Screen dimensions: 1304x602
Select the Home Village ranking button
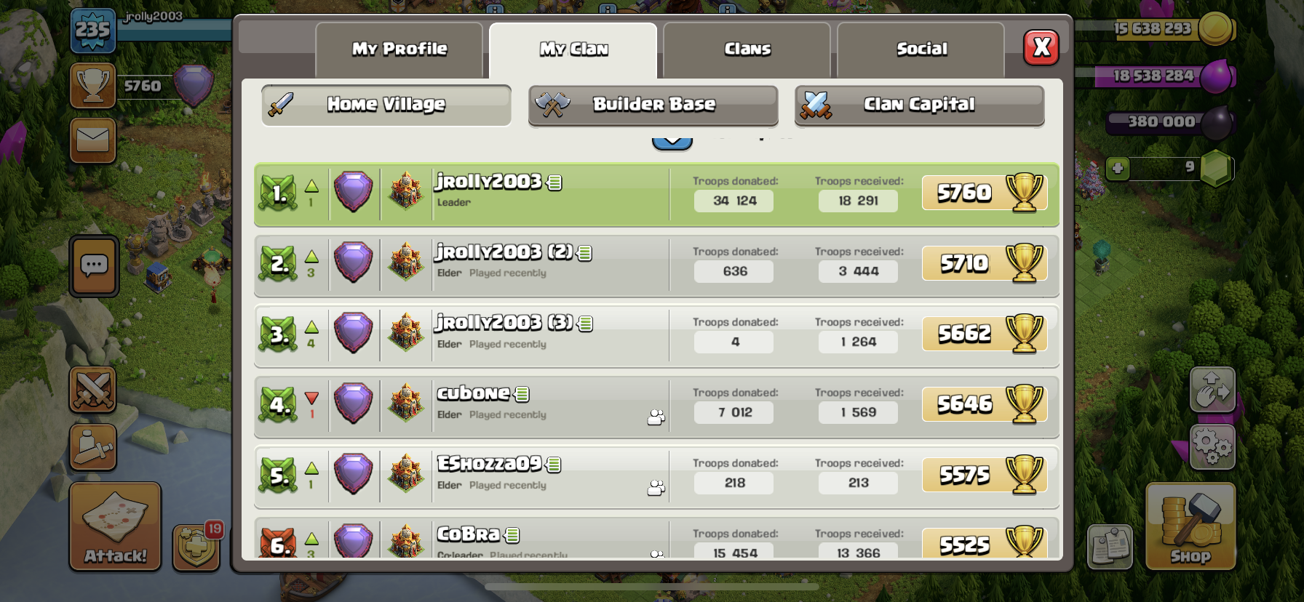pos(386,105)
